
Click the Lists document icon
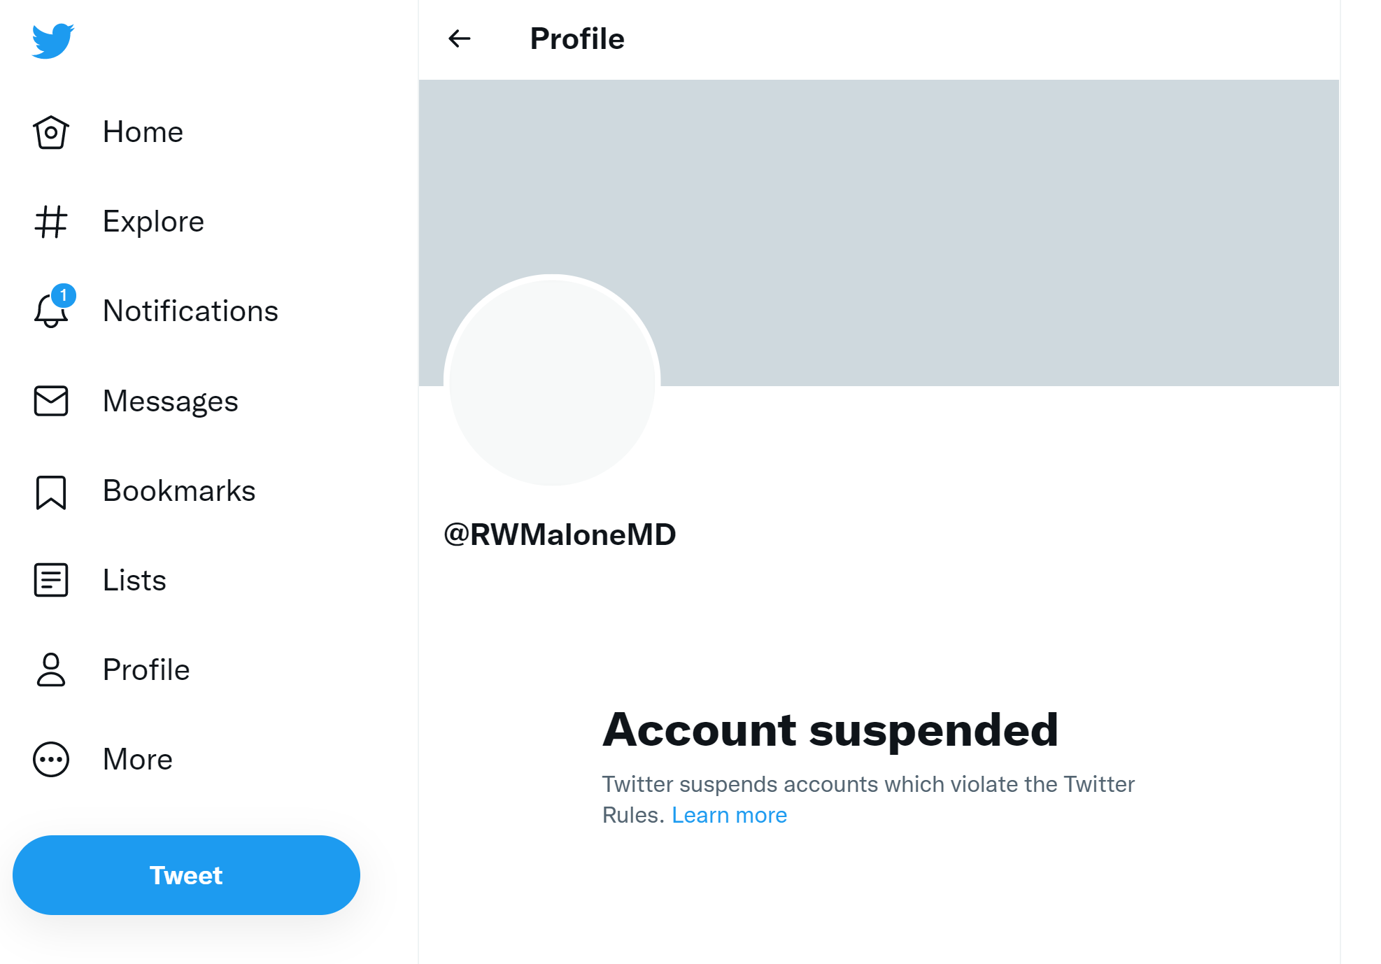[x=51, y=580]
